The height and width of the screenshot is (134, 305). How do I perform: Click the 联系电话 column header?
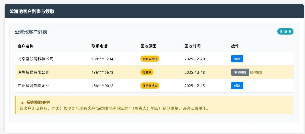point(99,46)
